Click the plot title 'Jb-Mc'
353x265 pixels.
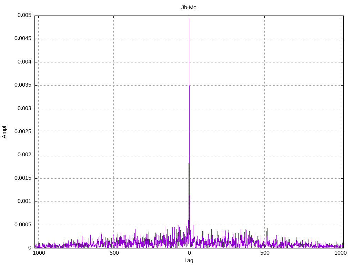tap(189, 8)
